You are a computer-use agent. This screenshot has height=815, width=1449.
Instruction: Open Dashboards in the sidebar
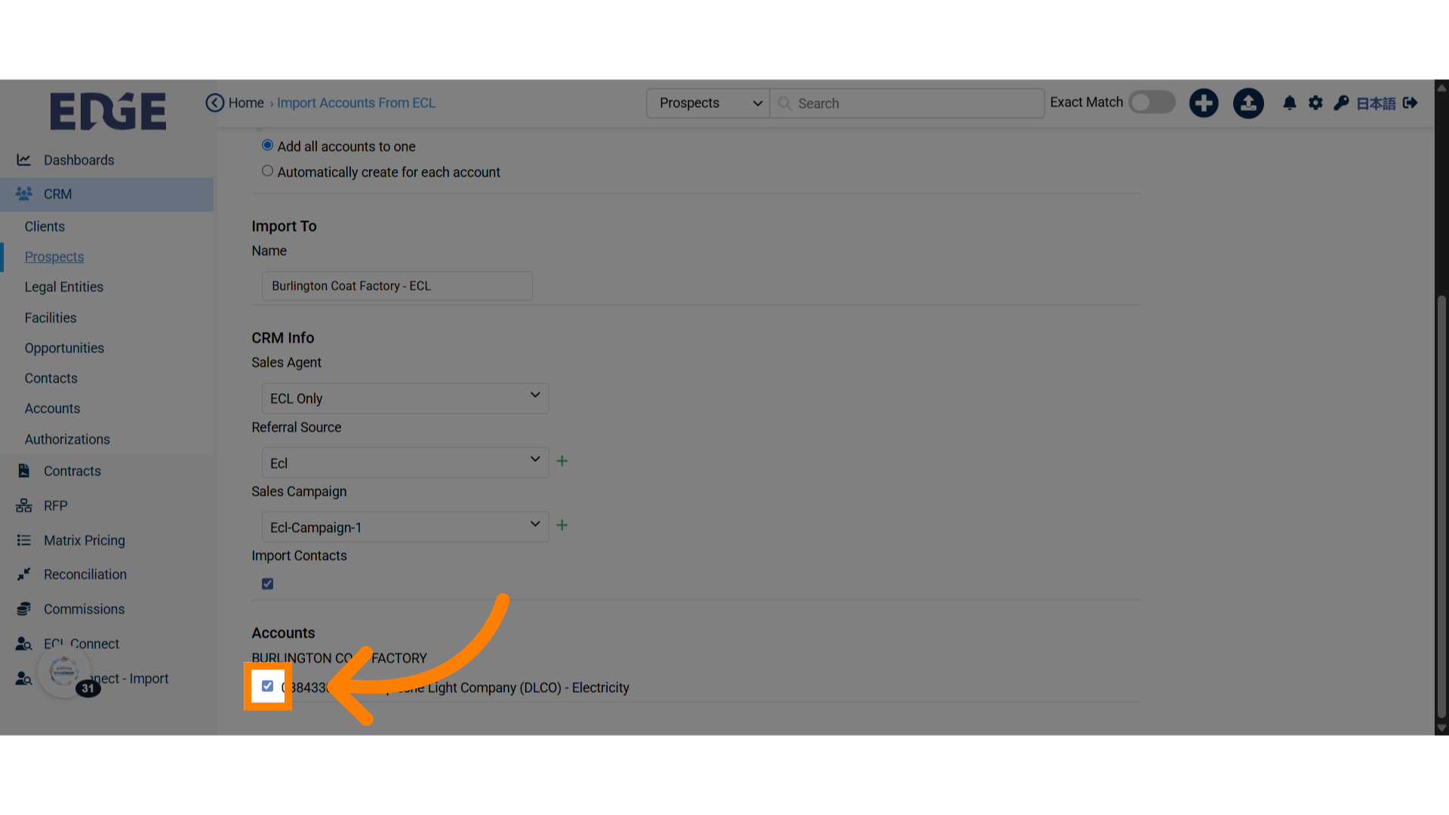(x=78, y=160)
